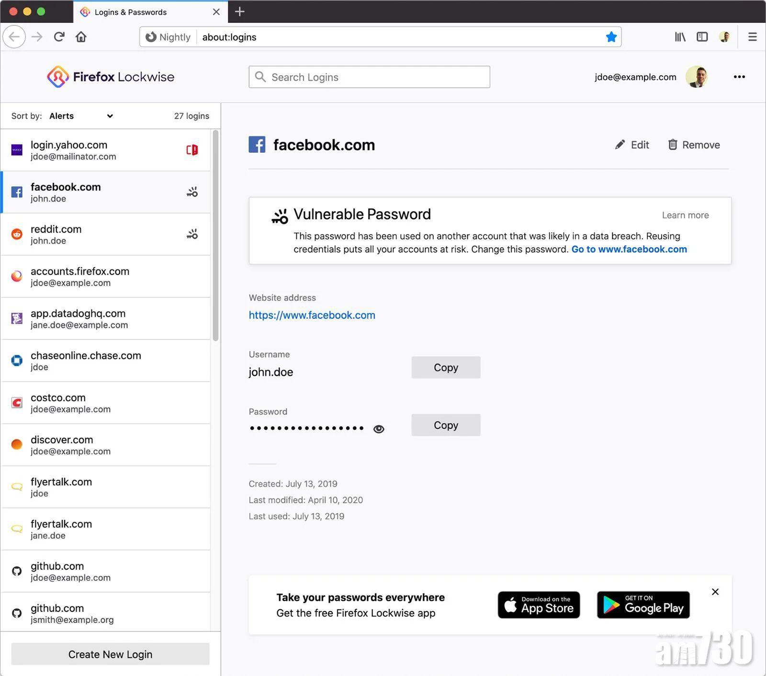Screen dimensions: 766x676
Task: Reload the page with the refresh icon
Action: [x=59, y=37]
